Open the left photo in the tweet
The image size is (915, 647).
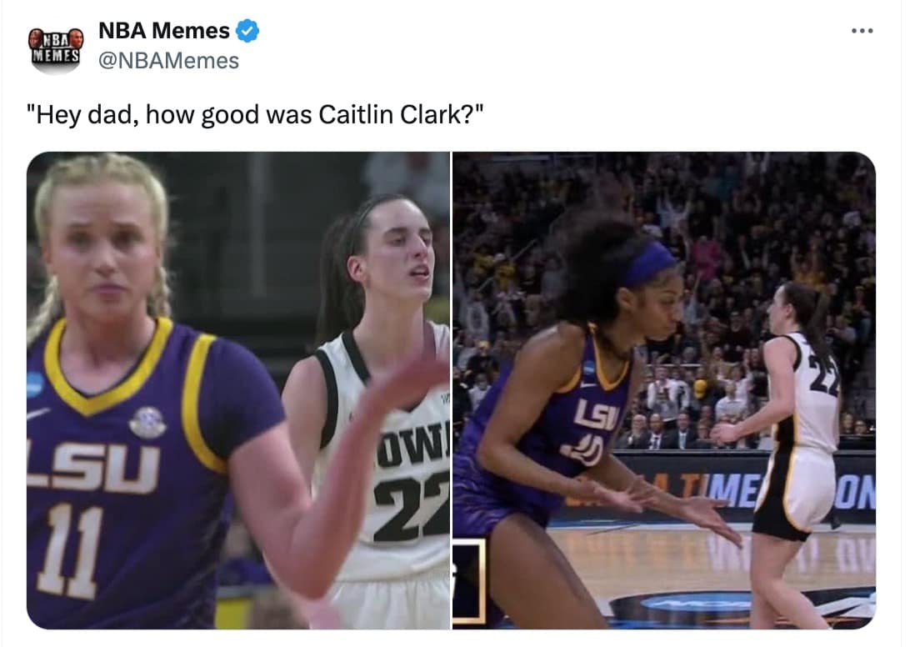pyautogui.click(x=238, y=390)
